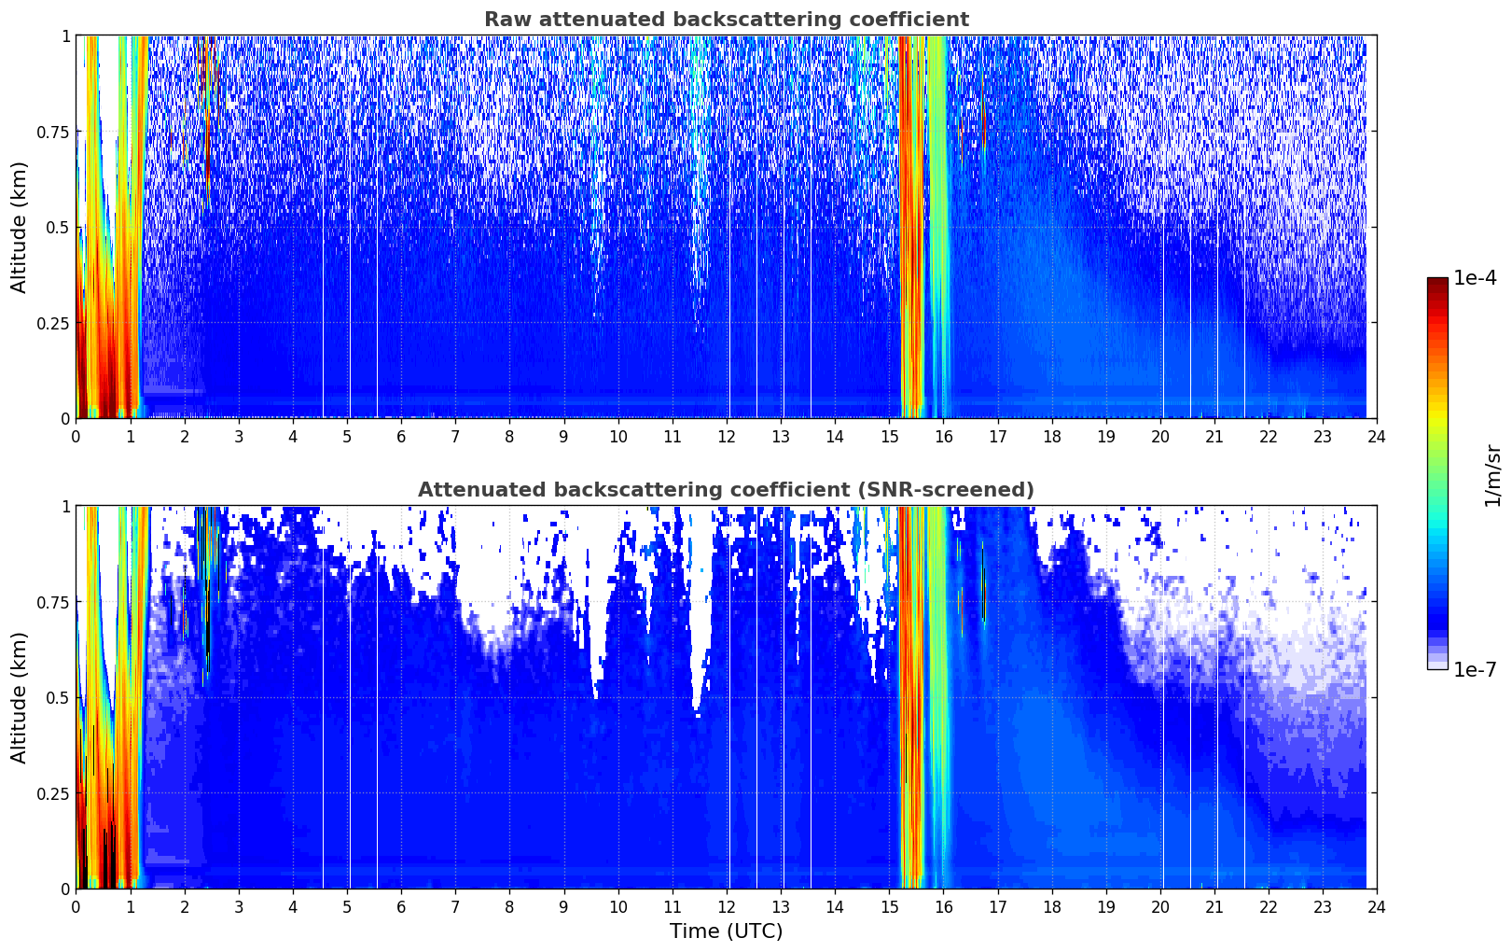Click hour tick '18' under the raw plot
This screenshot has height=952, width=1512.
tap(1051, 436)
